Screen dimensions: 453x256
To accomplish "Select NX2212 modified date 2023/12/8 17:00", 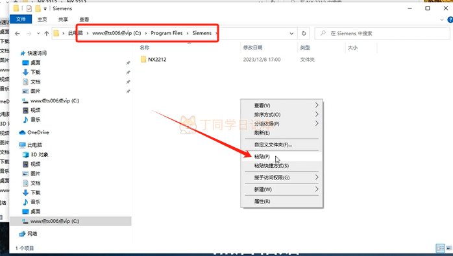I will click(x=262, y=60).
